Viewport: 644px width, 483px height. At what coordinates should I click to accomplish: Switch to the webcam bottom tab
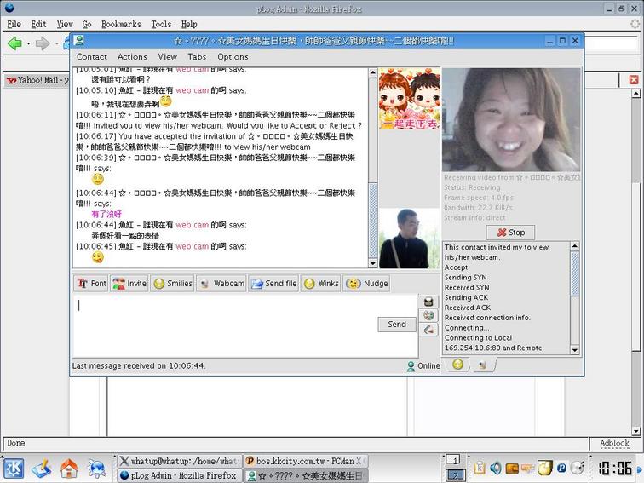[483, 365]
